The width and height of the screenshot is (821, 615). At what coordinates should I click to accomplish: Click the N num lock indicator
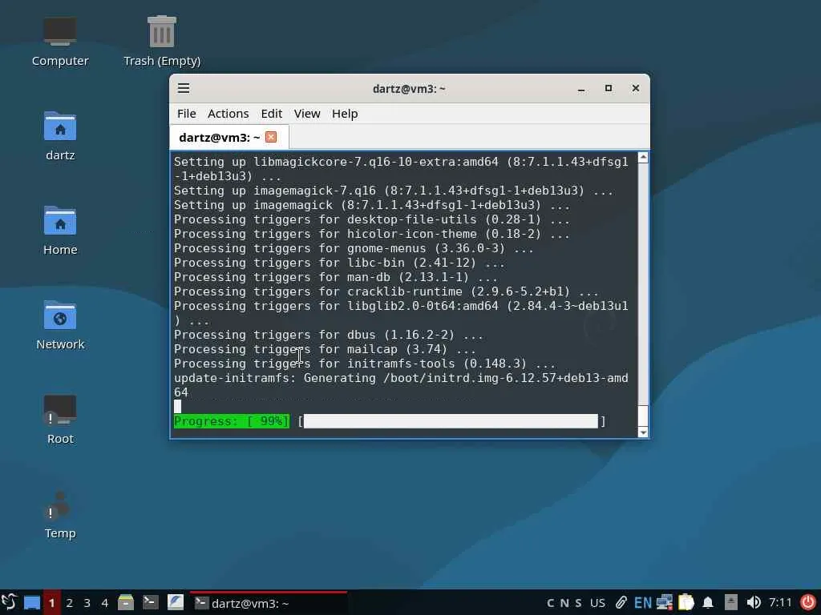[x=564, y=603]
